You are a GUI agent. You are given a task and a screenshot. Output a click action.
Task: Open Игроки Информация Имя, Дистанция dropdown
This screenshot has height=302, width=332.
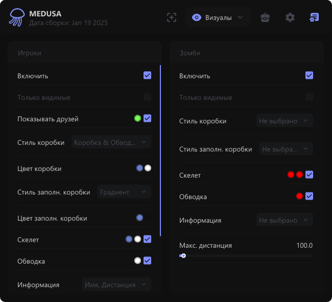point(116,285)
